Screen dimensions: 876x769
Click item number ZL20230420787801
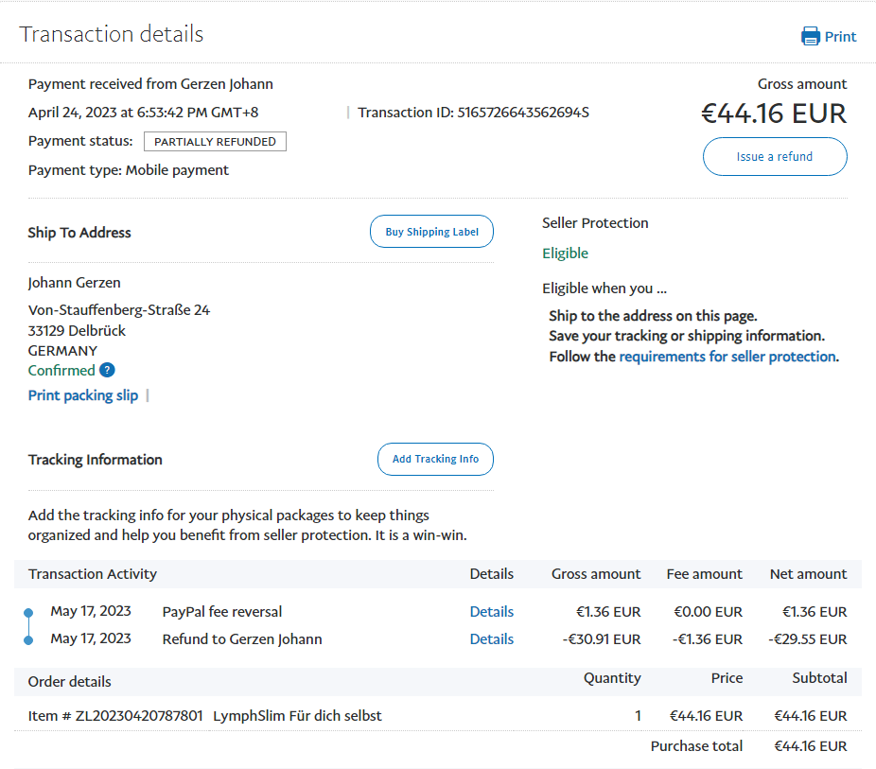pos(139,716)
